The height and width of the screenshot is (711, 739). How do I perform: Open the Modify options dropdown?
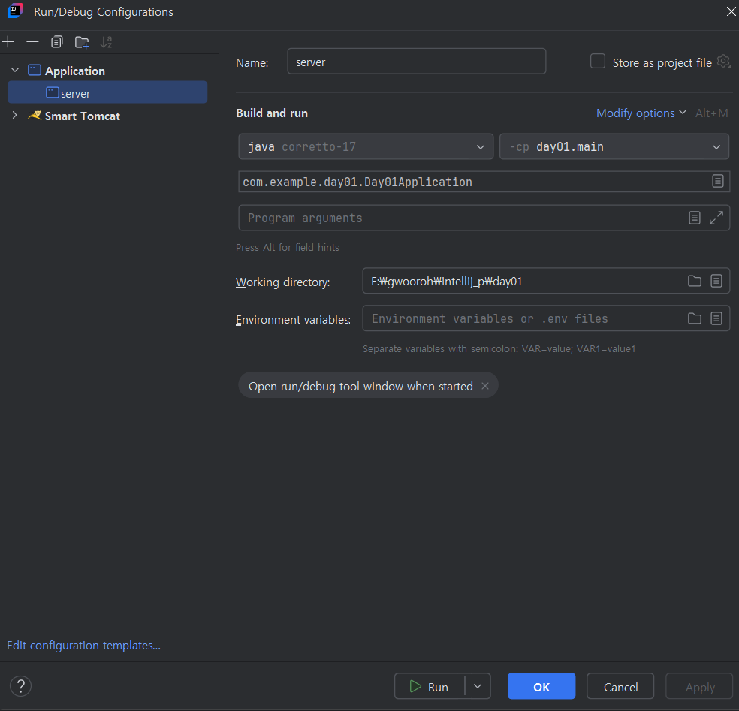(641, 113)
